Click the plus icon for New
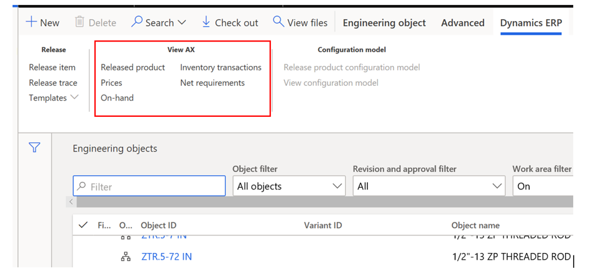Image resolution: width=606 pixels, height=279 pixels. [30, 22]
